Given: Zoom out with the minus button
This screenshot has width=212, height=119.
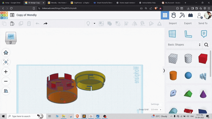Looking at the screenshot, I should [x=6, y=81].
